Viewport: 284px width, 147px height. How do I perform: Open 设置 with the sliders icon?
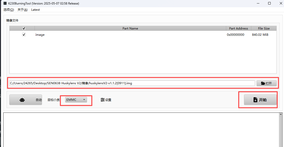pos(106,100)
